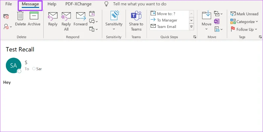This screenshot has width=263, height=132.
Task: Click the More respond actions icon
Action: click(92, 29)
